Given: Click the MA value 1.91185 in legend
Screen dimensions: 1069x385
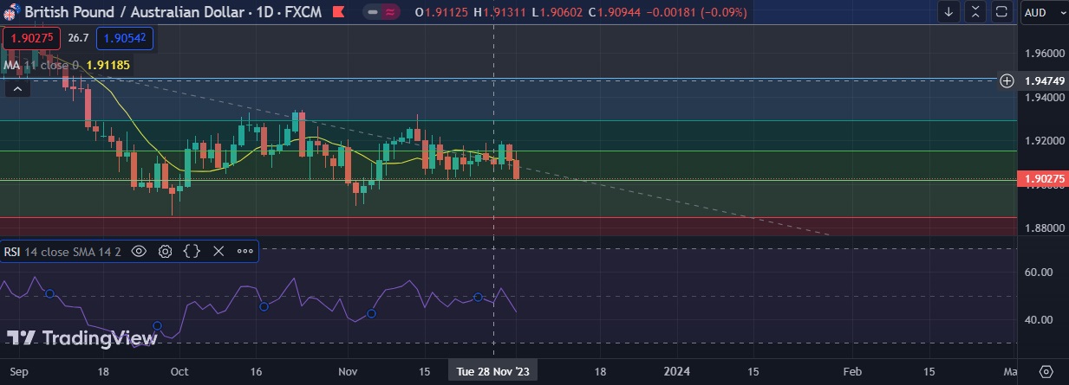Looking at the screenshot, I should coord(108,65).
